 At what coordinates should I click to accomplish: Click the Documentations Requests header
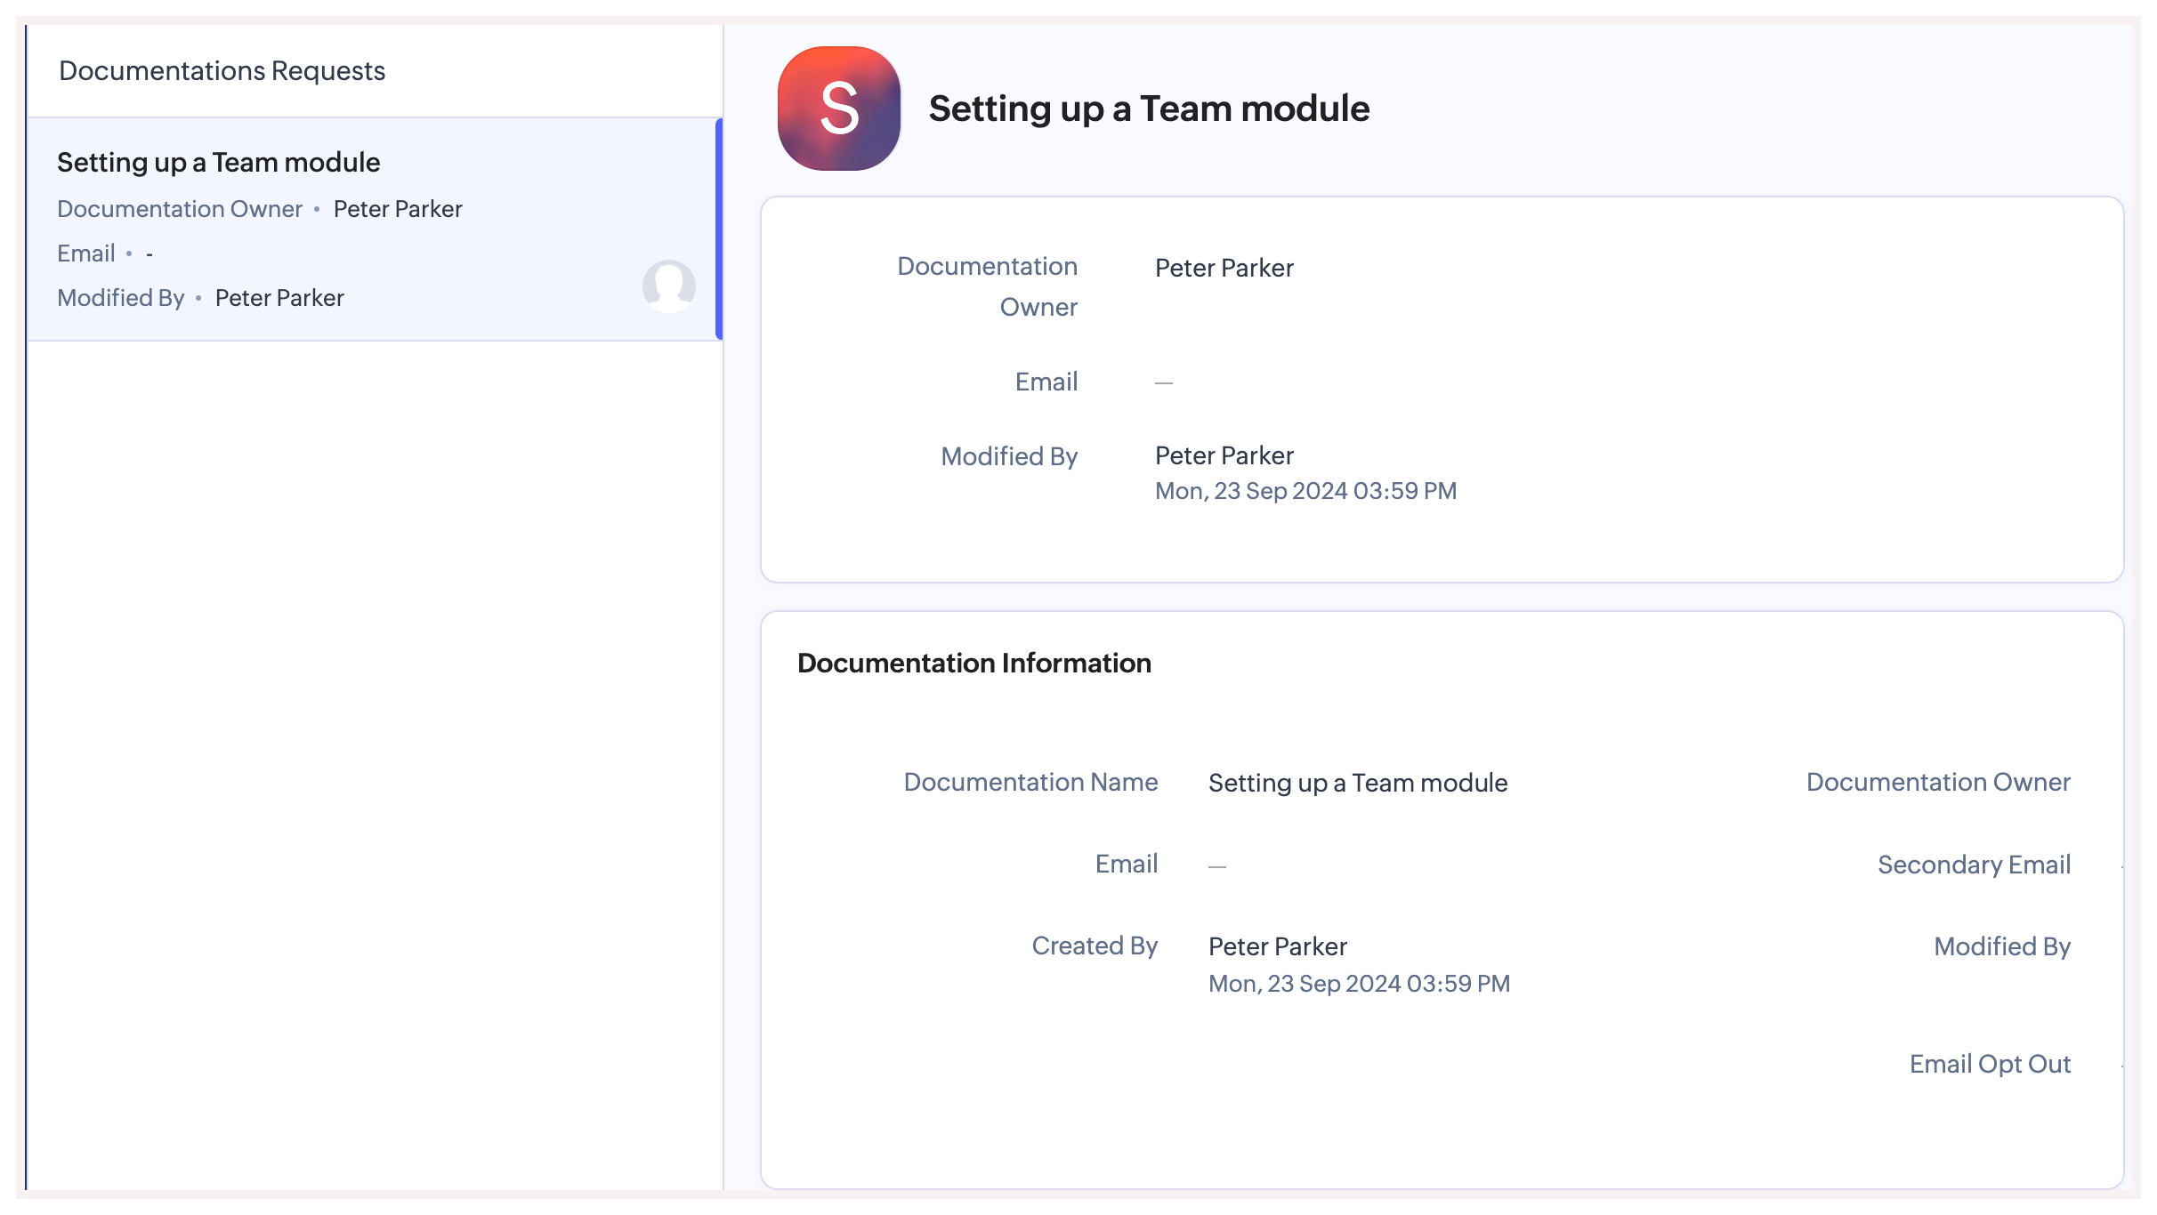pos(222,71)
